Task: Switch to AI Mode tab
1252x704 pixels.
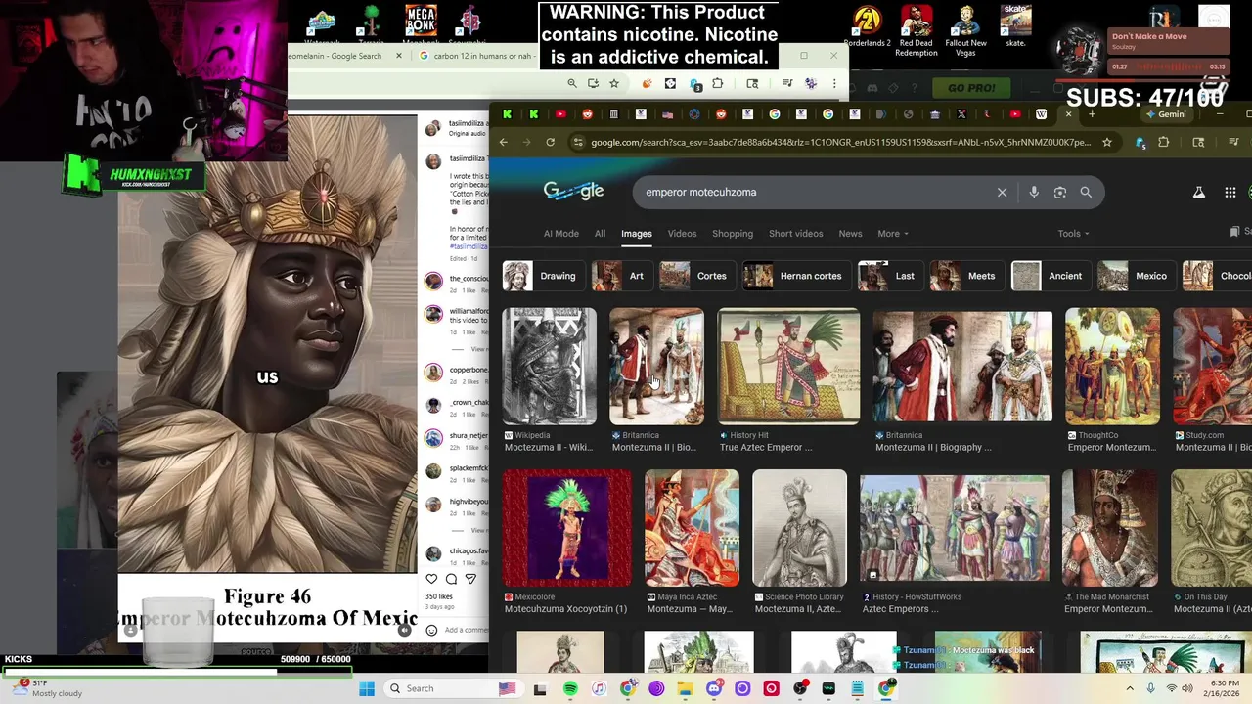Action: tap(560, 234)
